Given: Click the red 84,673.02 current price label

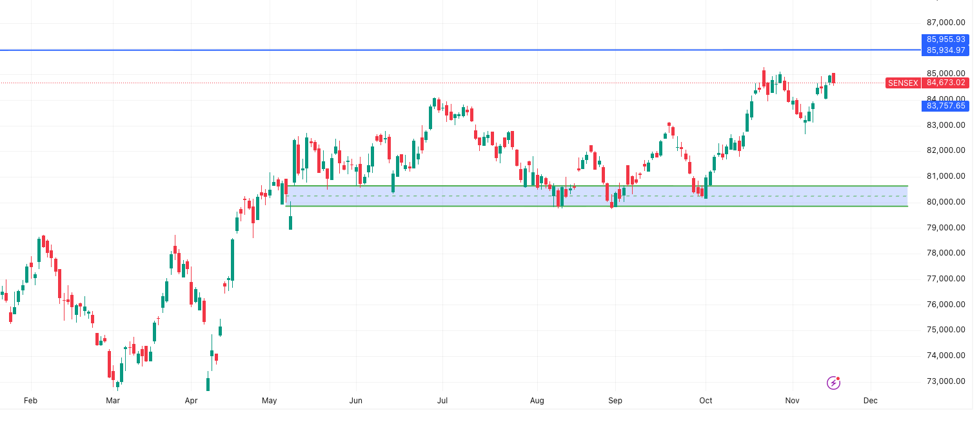Looking at the screenshot, I should pyautogui.click(x=945, y=83).
